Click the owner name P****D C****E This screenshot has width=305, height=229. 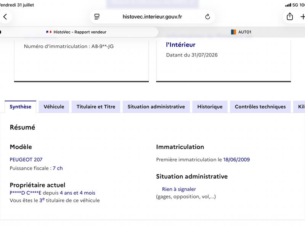pos(26,193)
